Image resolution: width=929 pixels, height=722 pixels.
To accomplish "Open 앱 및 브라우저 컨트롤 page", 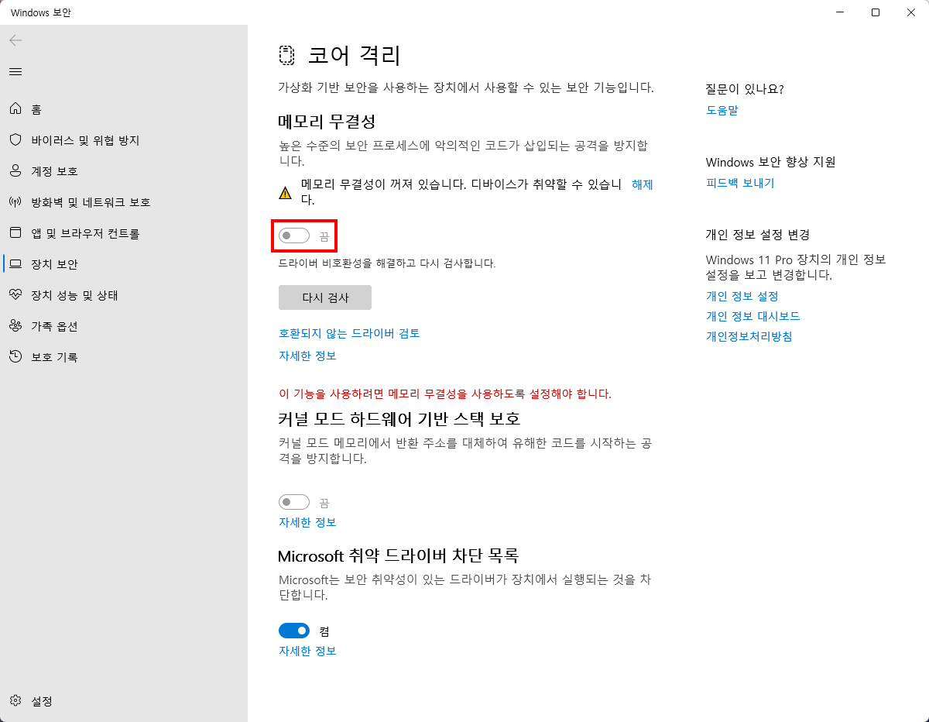I will (85, 233).
